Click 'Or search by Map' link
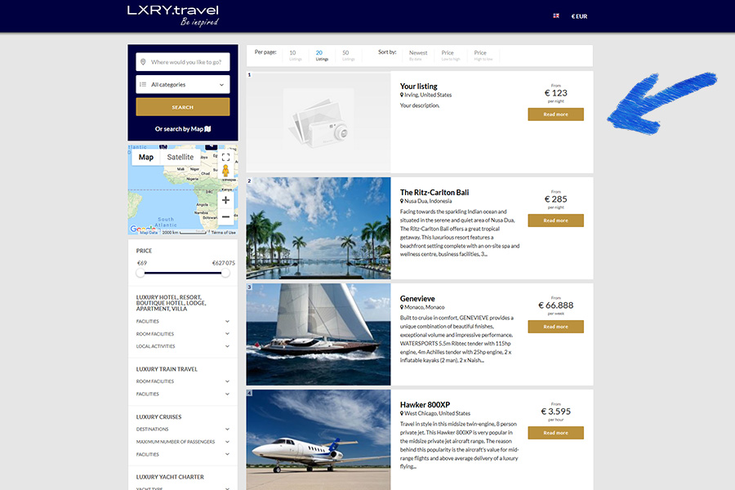Screen dimensions: 735x490 (x=183, y=129)
